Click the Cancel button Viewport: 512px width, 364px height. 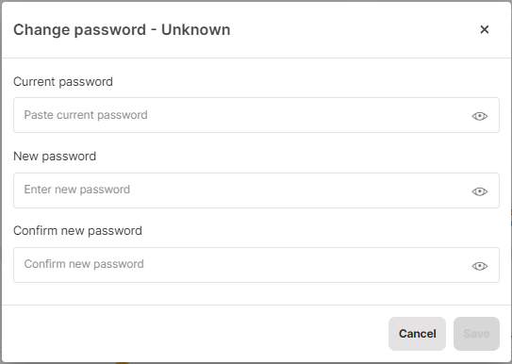pyautogui.click(x=417, y=334)
